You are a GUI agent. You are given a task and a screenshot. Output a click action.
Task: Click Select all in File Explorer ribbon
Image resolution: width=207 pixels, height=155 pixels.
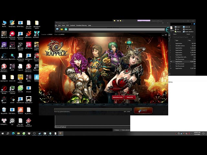(186, 27)
